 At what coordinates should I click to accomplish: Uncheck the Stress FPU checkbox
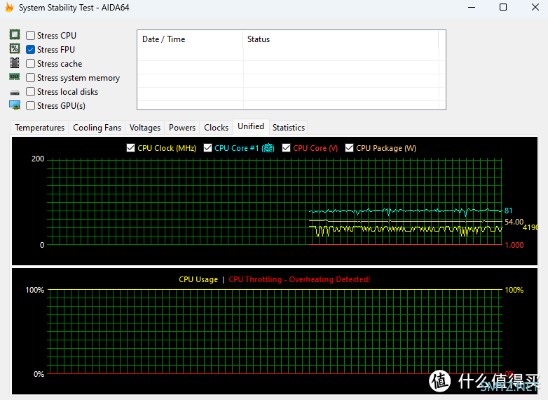click(30, 50)
